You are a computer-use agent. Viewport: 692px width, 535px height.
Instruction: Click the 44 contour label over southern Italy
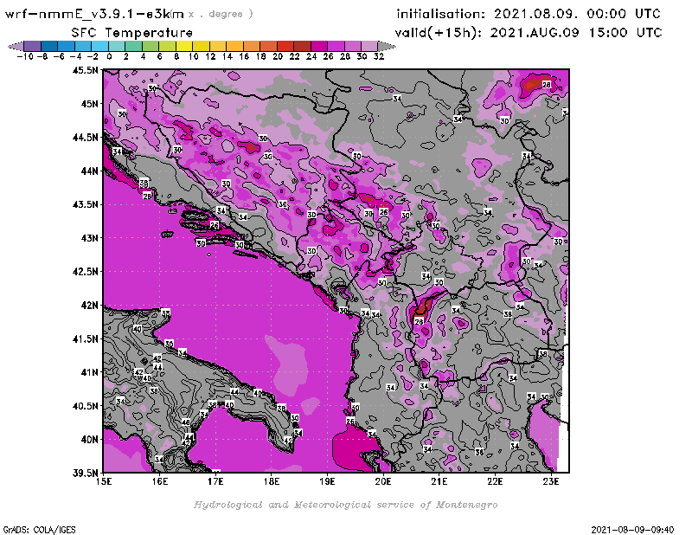pos(157,367)
